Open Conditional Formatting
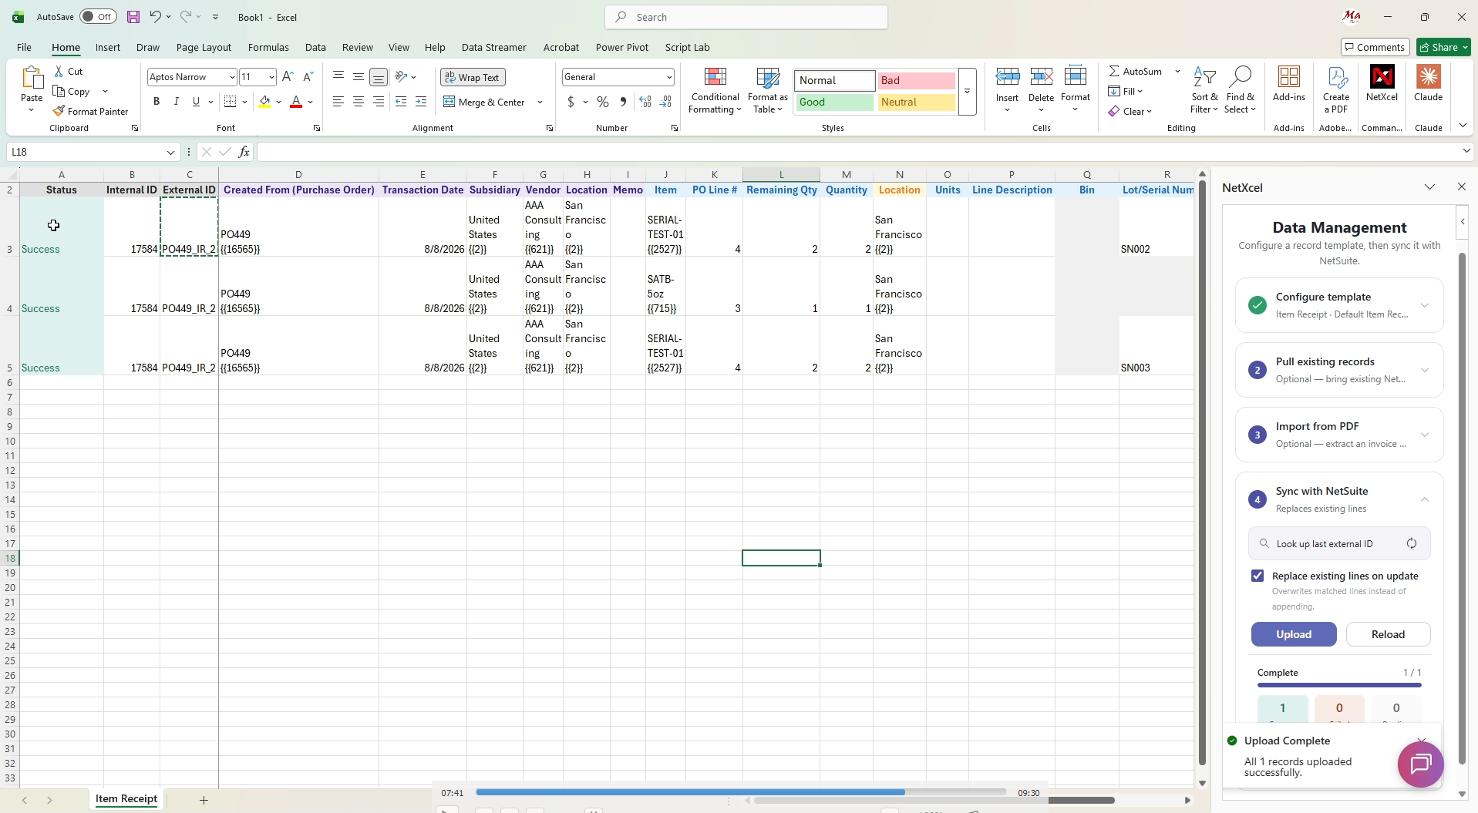Image resolution: width=1478 pixels, height=813 pixels. (x=715, y=91)
